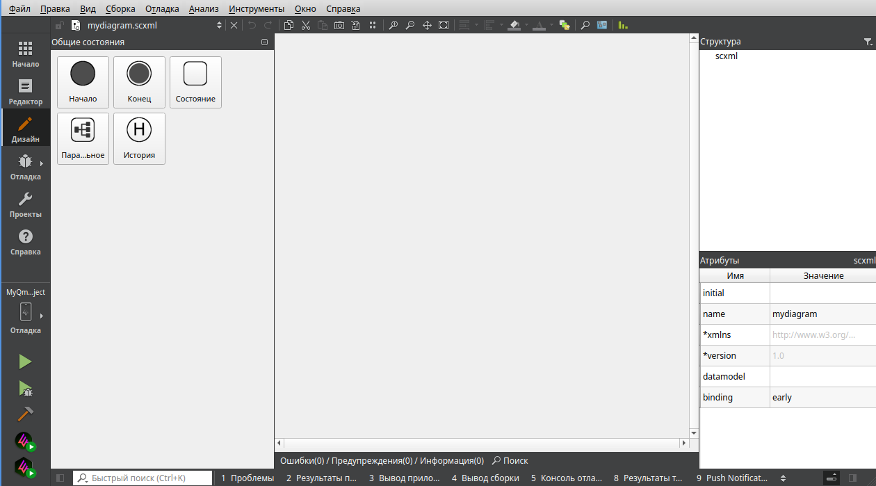Click the fit to view icon

click(443, 25)
